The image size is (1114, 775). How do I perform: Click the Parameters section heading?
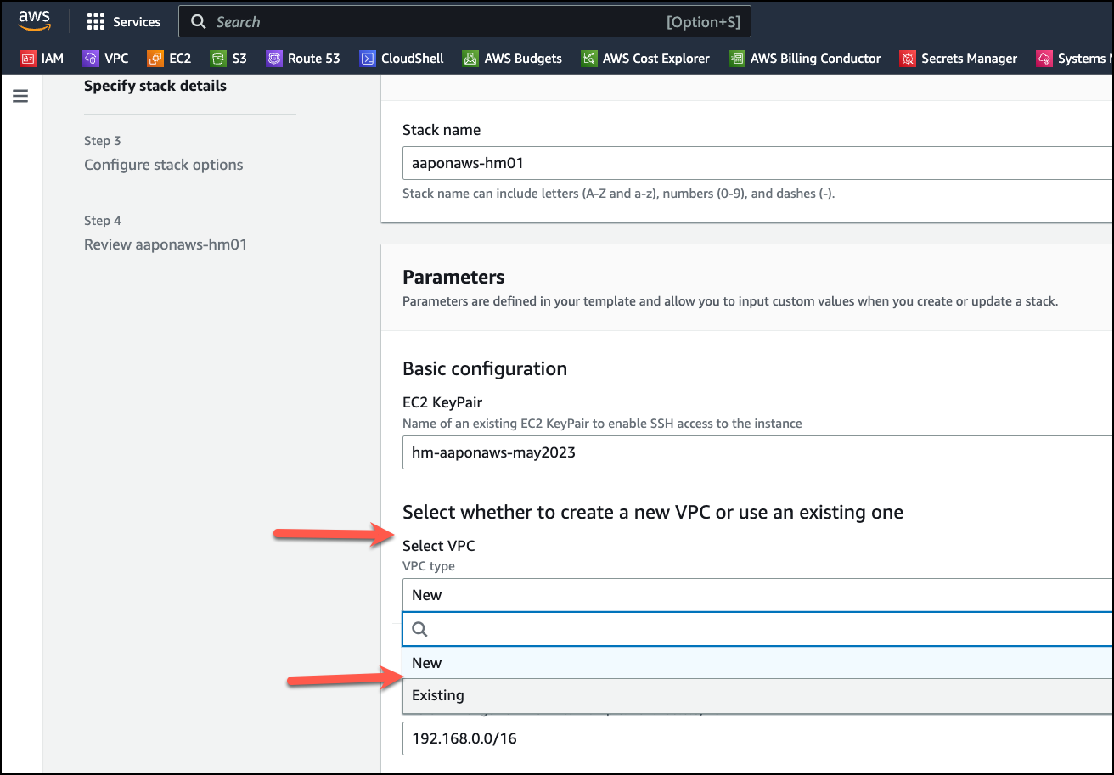[x=453, y=278]
